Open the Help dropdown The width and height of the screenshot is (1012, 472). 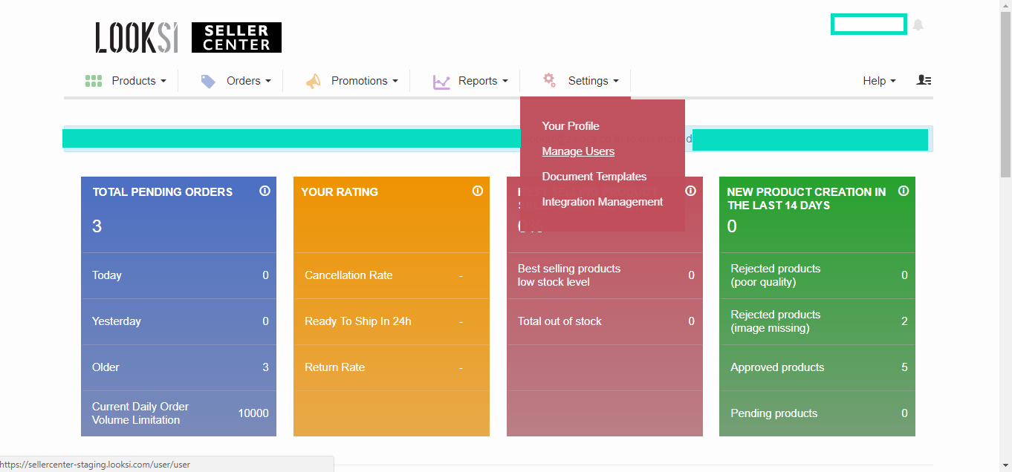pyautogui.click(x=879, y=81)
